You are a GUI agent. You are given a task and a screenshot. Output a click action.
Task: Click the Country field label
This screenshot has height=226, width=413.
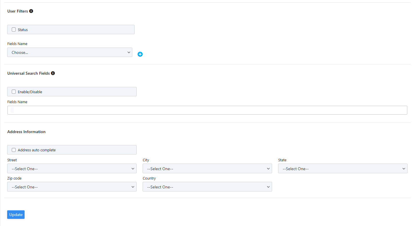[x=149, y=178]
